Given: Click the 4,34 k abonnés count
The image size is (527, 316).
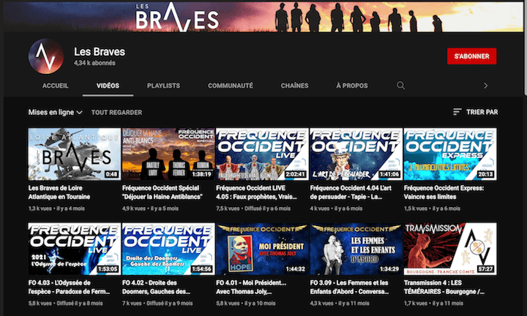Looking at the screenshot, I should coord(94,63).
